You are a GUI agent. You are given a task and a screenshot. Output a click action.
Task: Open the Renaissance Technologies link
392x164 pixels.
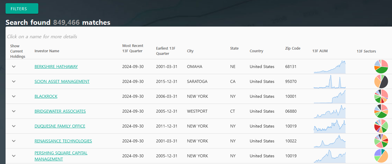pos(63,141)
